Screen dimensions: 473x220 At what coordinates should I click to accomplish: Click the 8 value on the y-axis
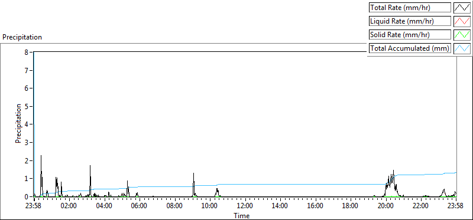pos(26,52)
